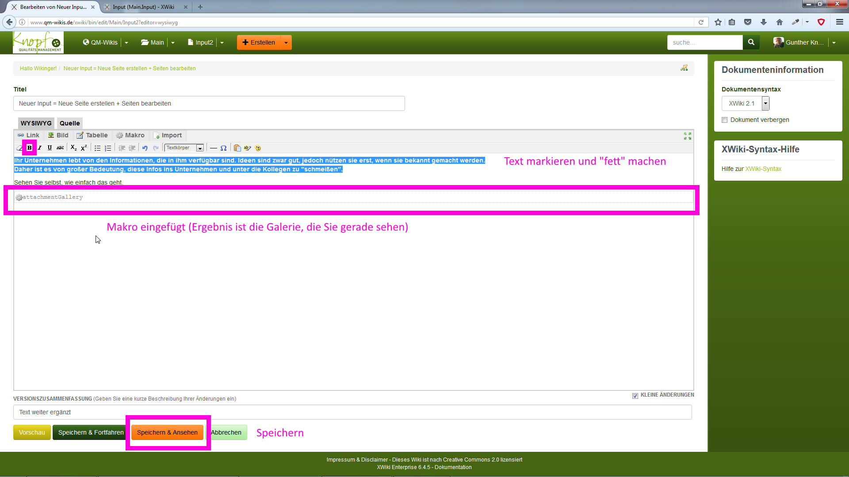Open a new browser tab with the plus button

point(200,7)
